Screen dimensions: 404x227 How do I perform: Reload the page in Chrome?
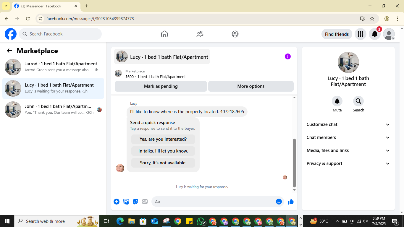pyautogui.click(x=28, y=19)
